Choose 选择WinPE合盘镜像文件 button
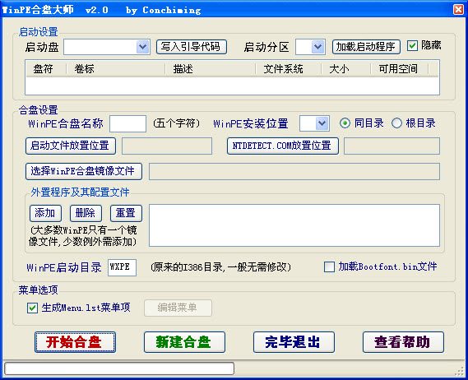 [x=84, y=171]
